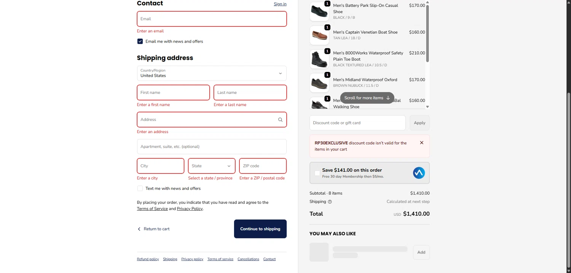The width and height of the screenshot is (571, 273).
Task: Open the Captain Venetian Boat Shoe thumbnail
Action: tap(319, 35)
